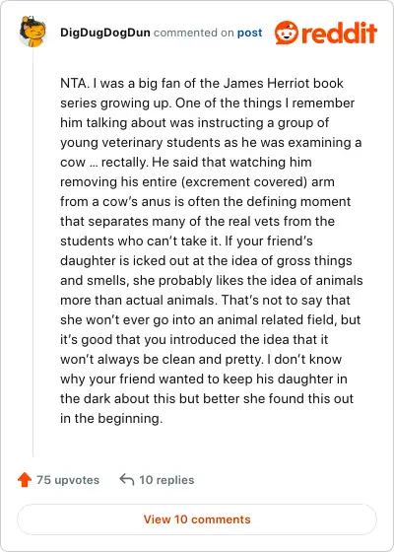This screenshot has width=394, height=552.
Task: Click the "75 upvotes" count
Action: coord(68,480)
